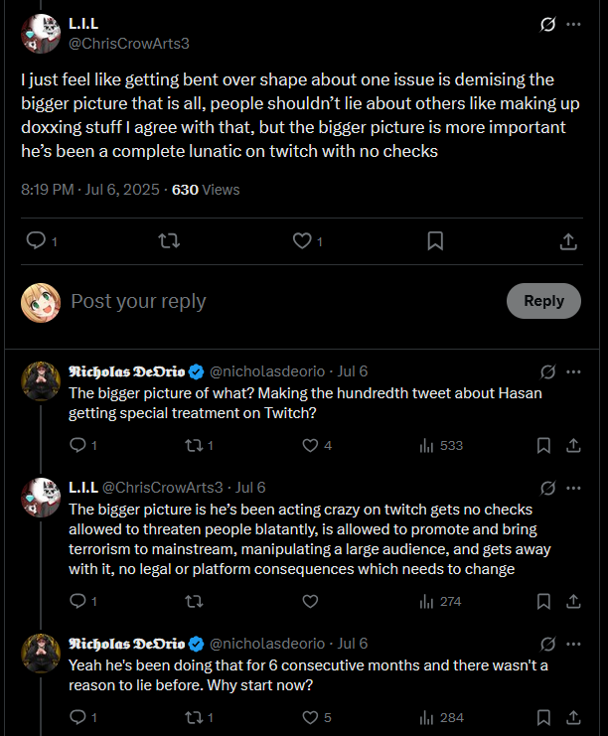Open @ChrisCrowArts3 handle in reply thread

163,488
